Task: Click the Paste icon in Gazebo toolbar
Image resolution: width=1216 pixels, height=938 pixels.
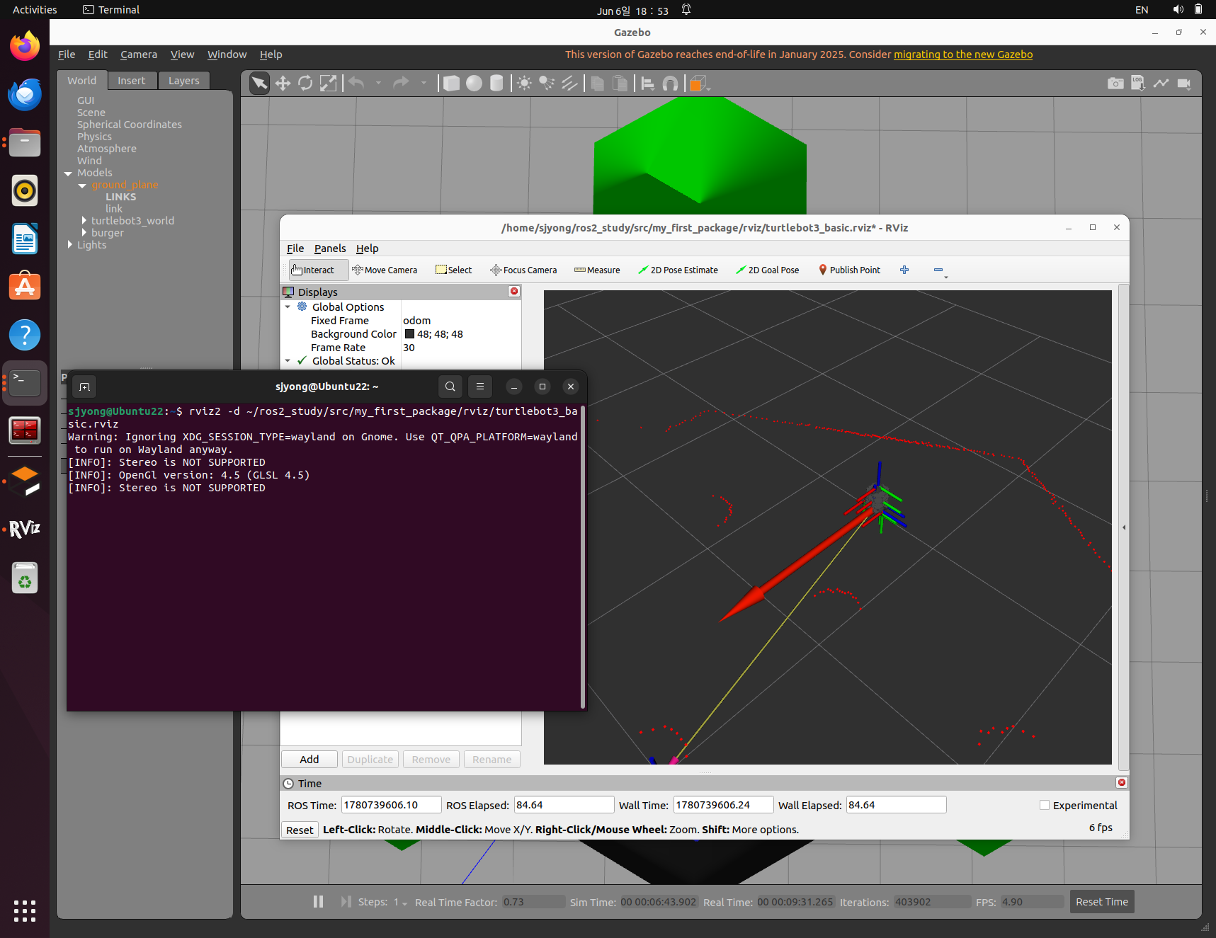Action: click(620, 84)
